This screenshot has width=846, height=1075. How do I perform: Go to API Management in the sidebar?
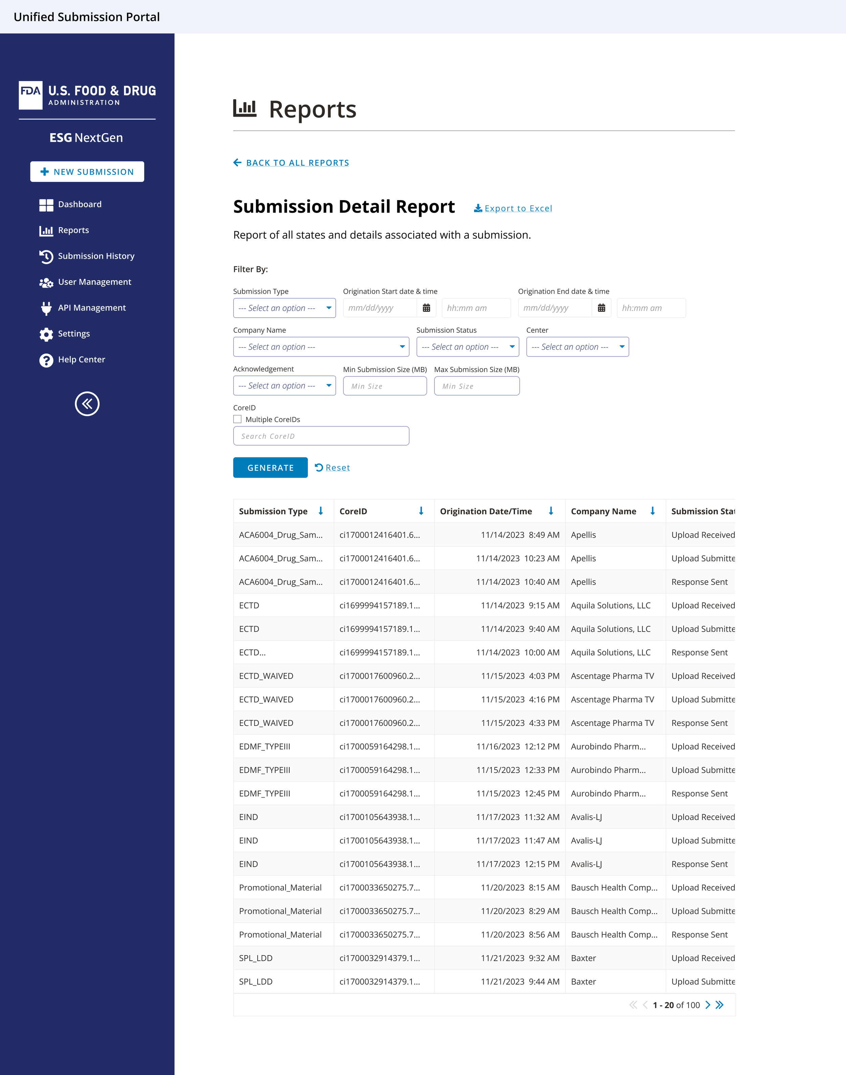[92, 308]
